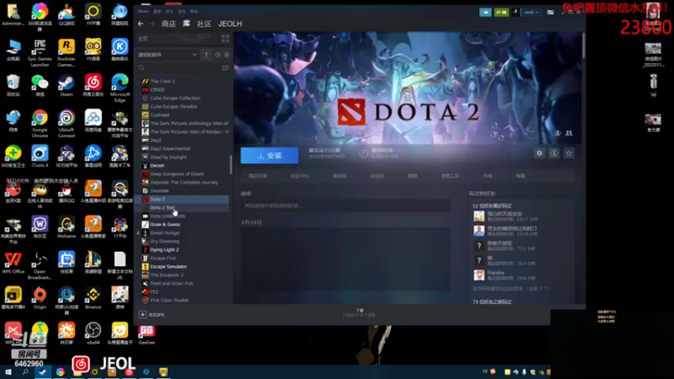The height and width of the screenshot is (379, 674).
Task: Open Steam desktop shortcut
Action: [x=67, y=85]
